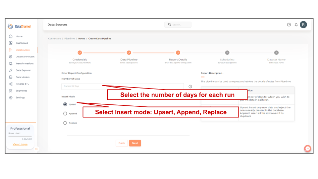Click the Insert Mode label
This screenshot has width=318, height=179.
68,96
